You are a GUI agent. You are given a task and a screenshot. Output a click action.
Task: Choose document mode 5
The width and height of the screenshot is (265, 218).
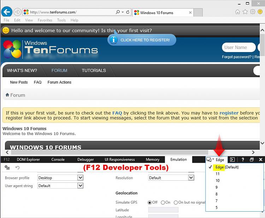[234, 207]
